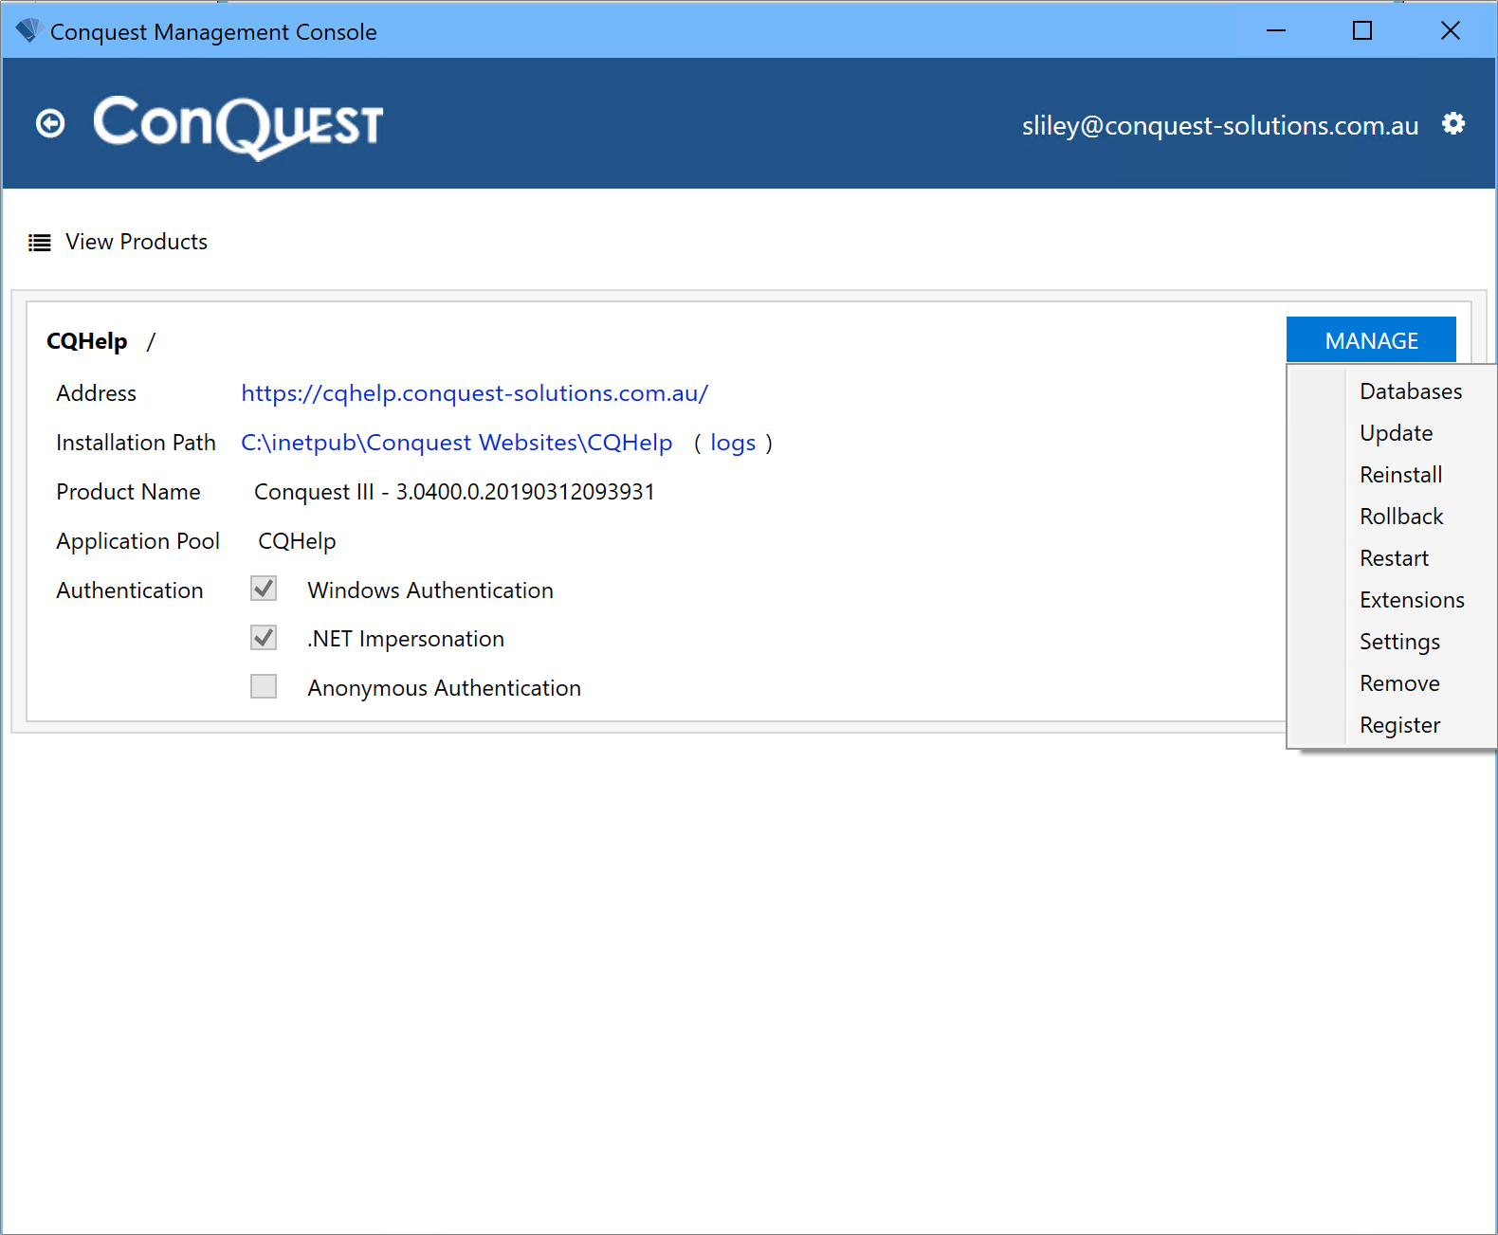Viewport: 1498px width, 1235px height.
Task: Toggle Windows Authentication checkbox
Action: (x=264, y=589)
